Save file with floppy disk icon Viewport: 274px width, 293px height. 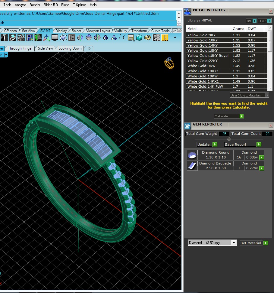131,37
